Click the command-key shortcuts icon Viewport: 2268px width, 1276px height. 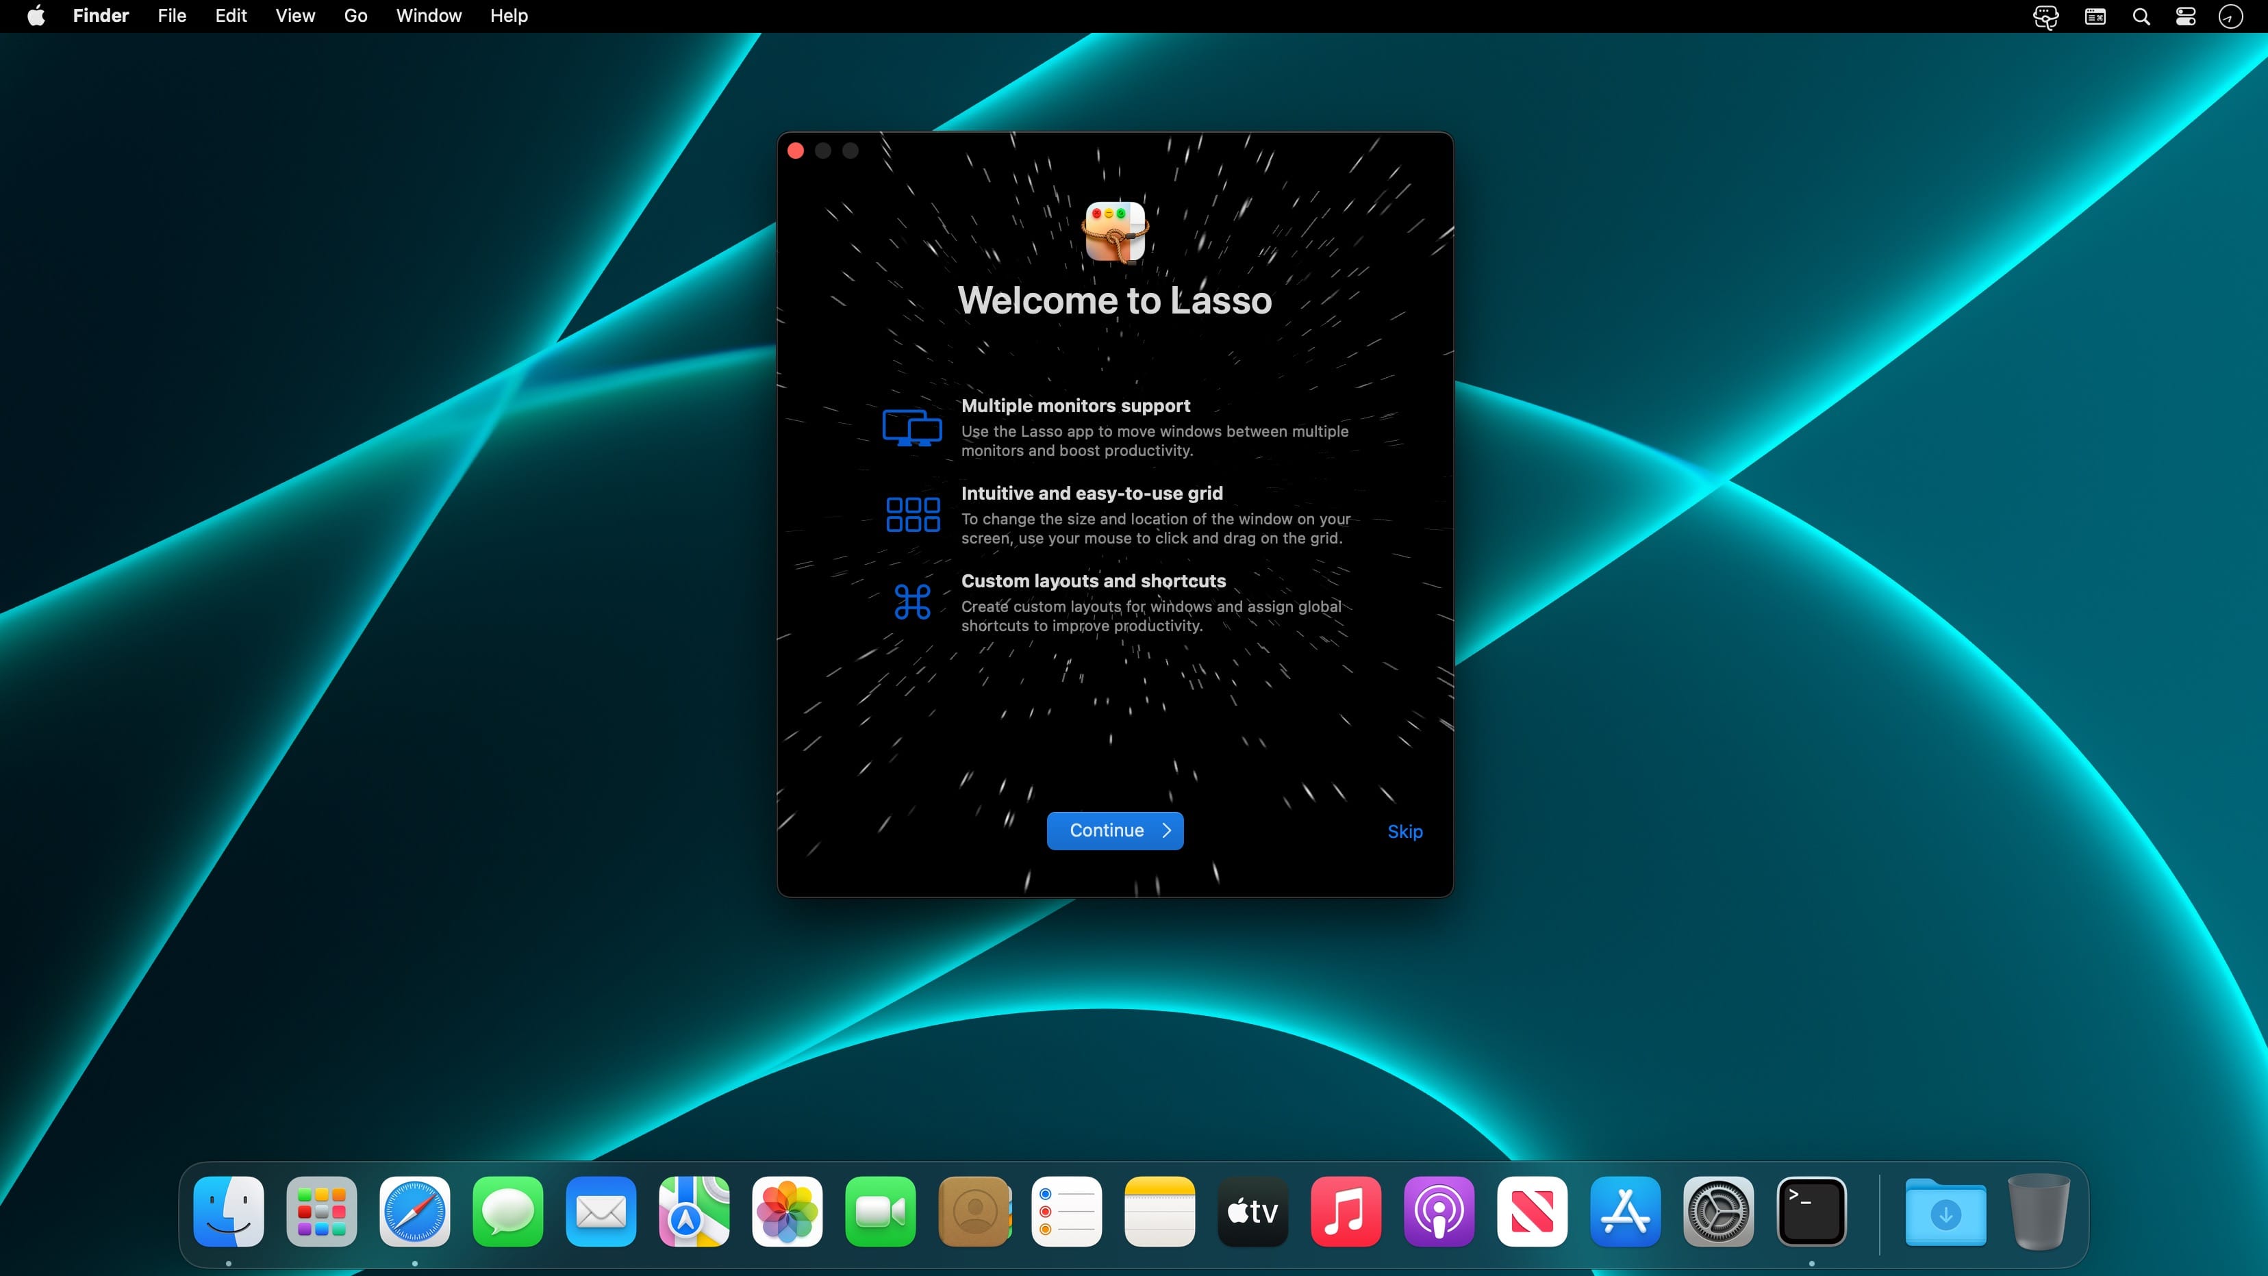[x=911, y=602]
